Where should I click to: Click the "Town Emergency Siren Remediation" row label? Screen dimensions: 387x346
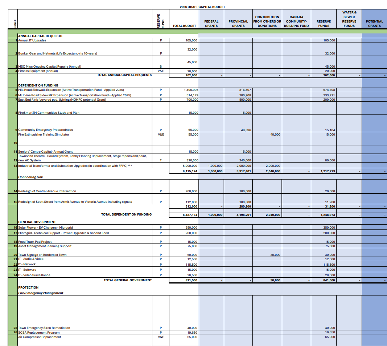click(x=44, y=328)
